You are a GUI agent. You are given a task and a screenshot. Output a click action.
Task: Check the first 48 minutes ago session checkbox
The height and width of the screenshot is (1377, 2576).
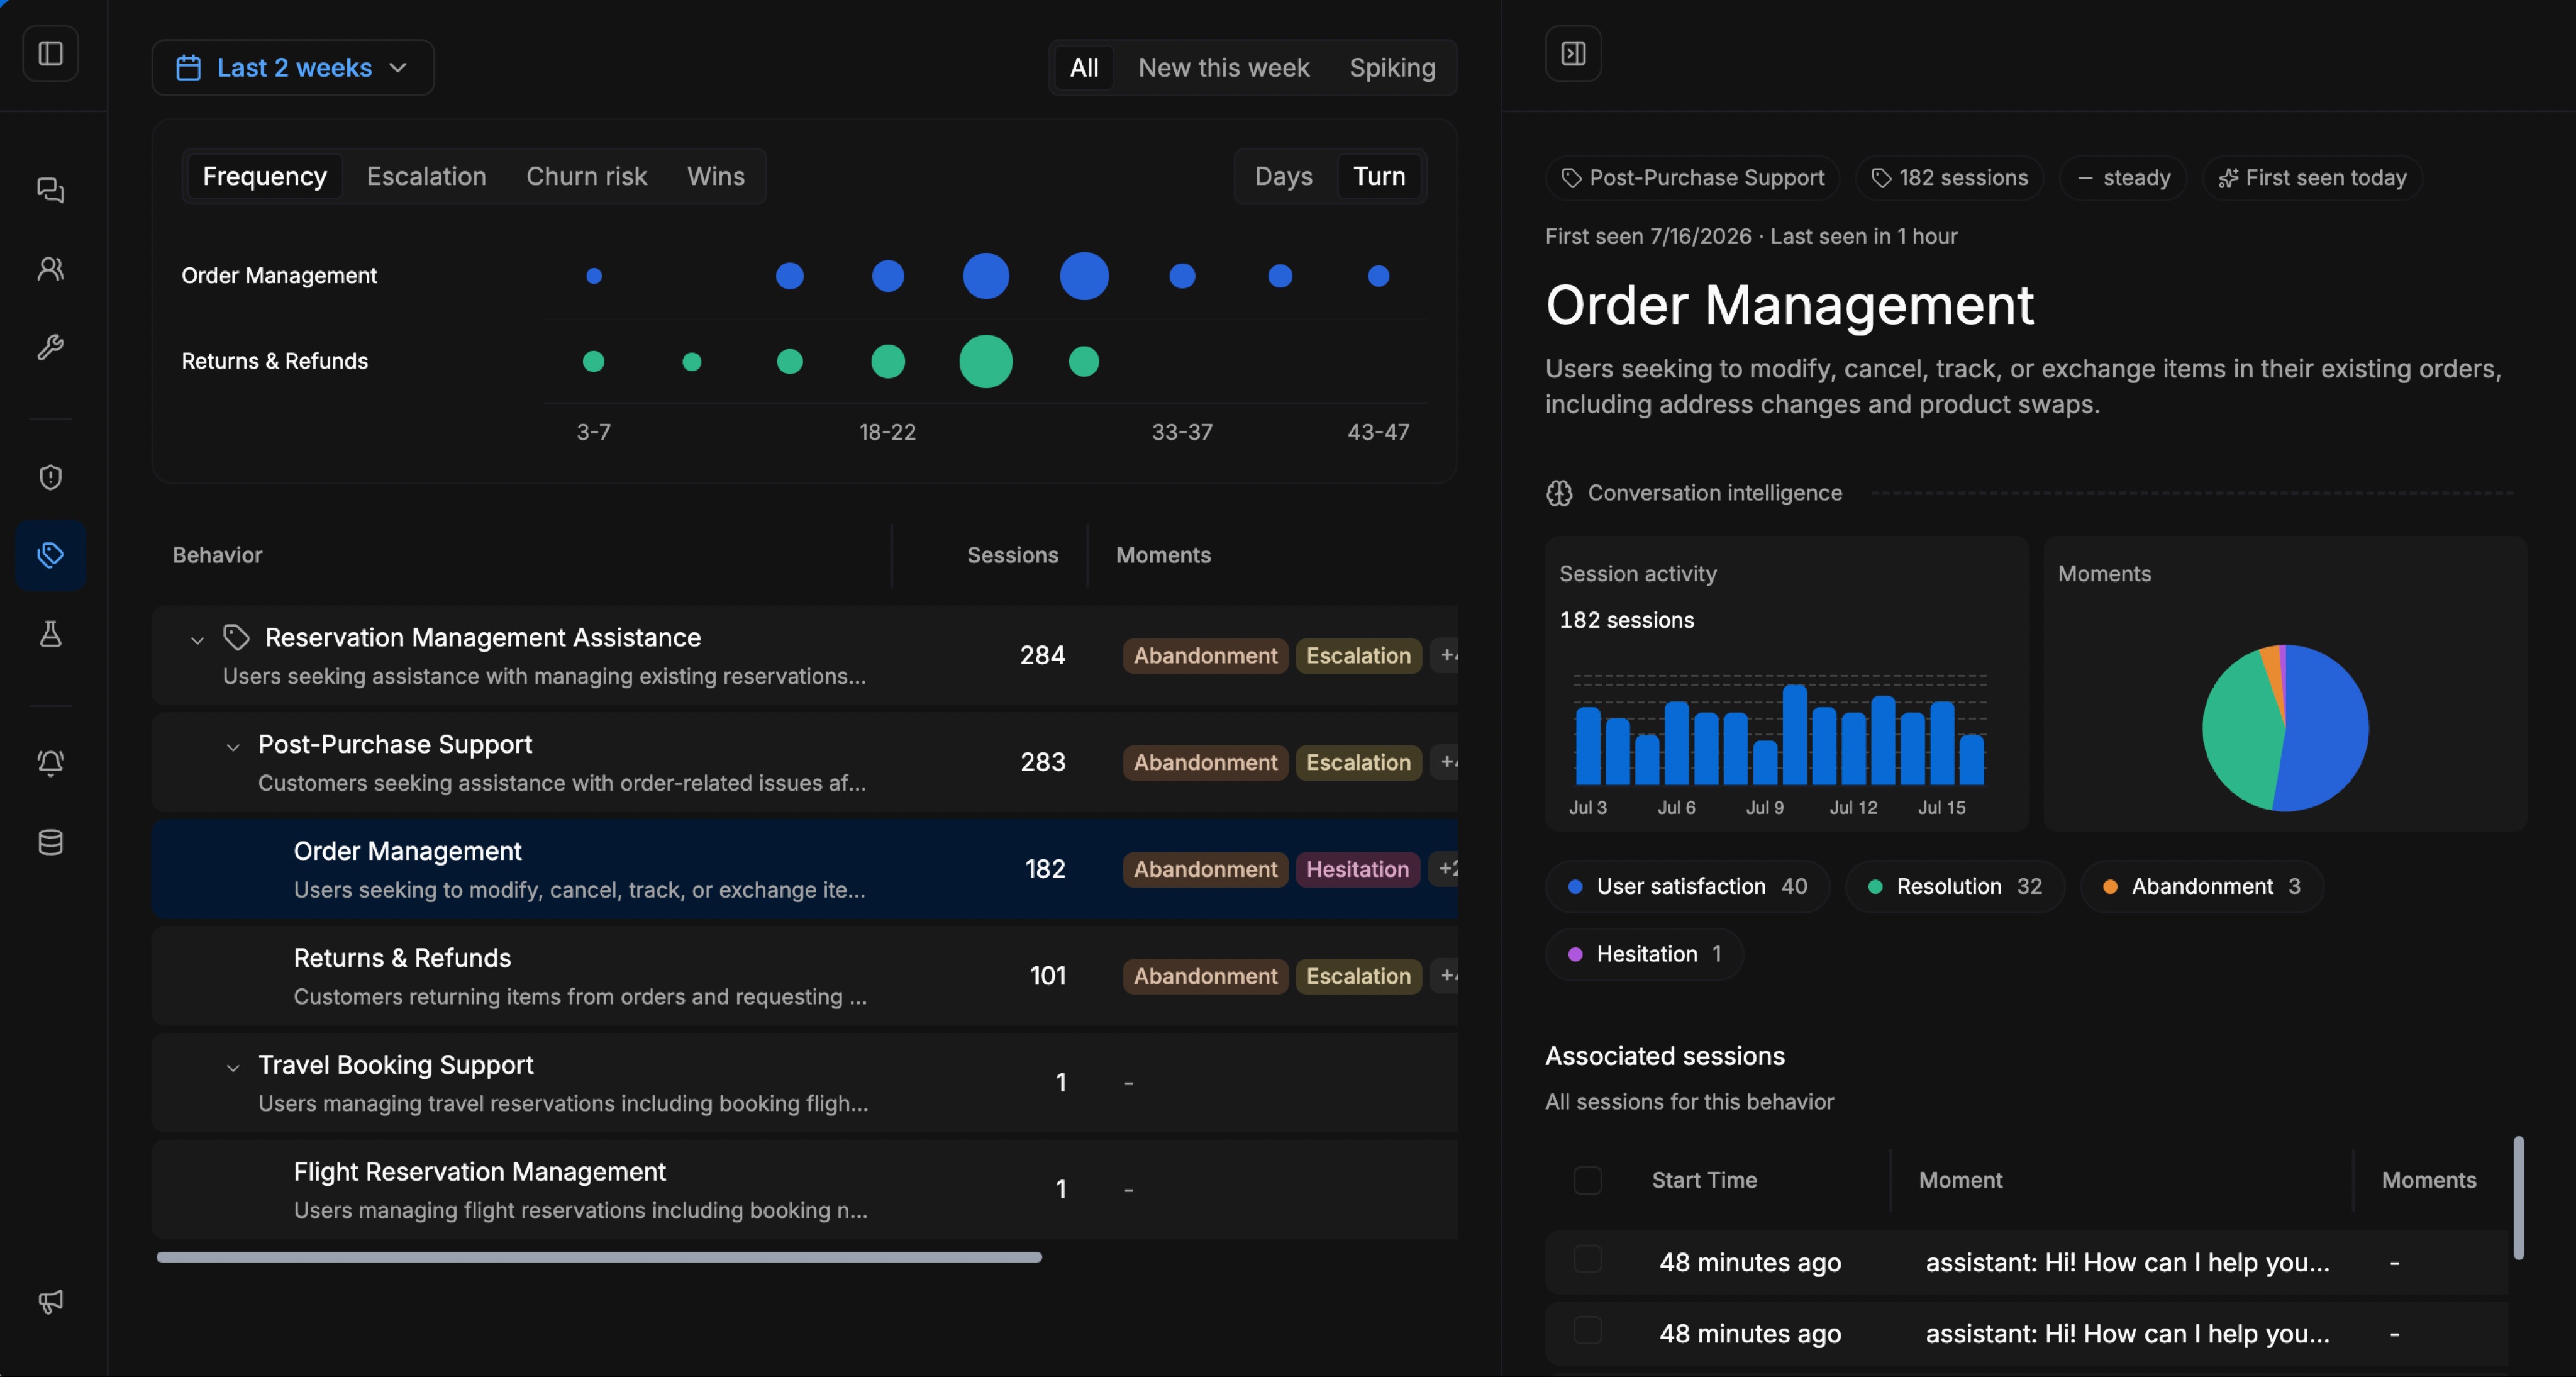coord(1587,1259)
